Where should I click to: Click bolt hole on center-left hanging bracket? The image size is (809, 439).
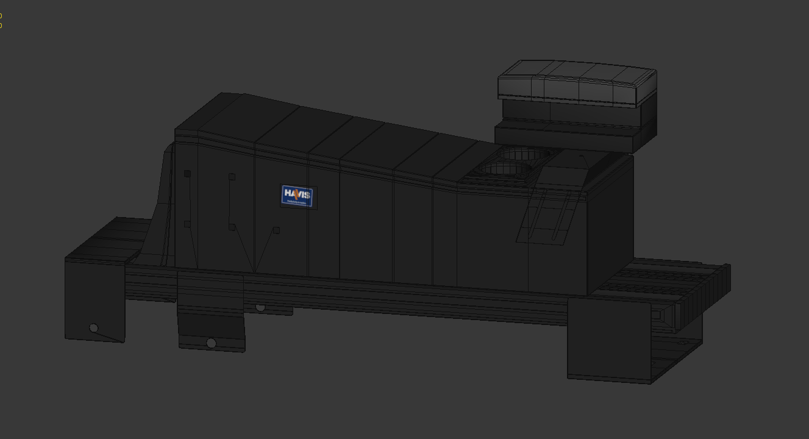click(211, 343)
